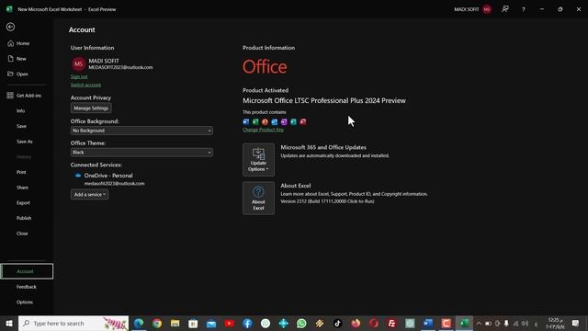
Task: Open TikTok from the taskbar
Action: [337, 323]
